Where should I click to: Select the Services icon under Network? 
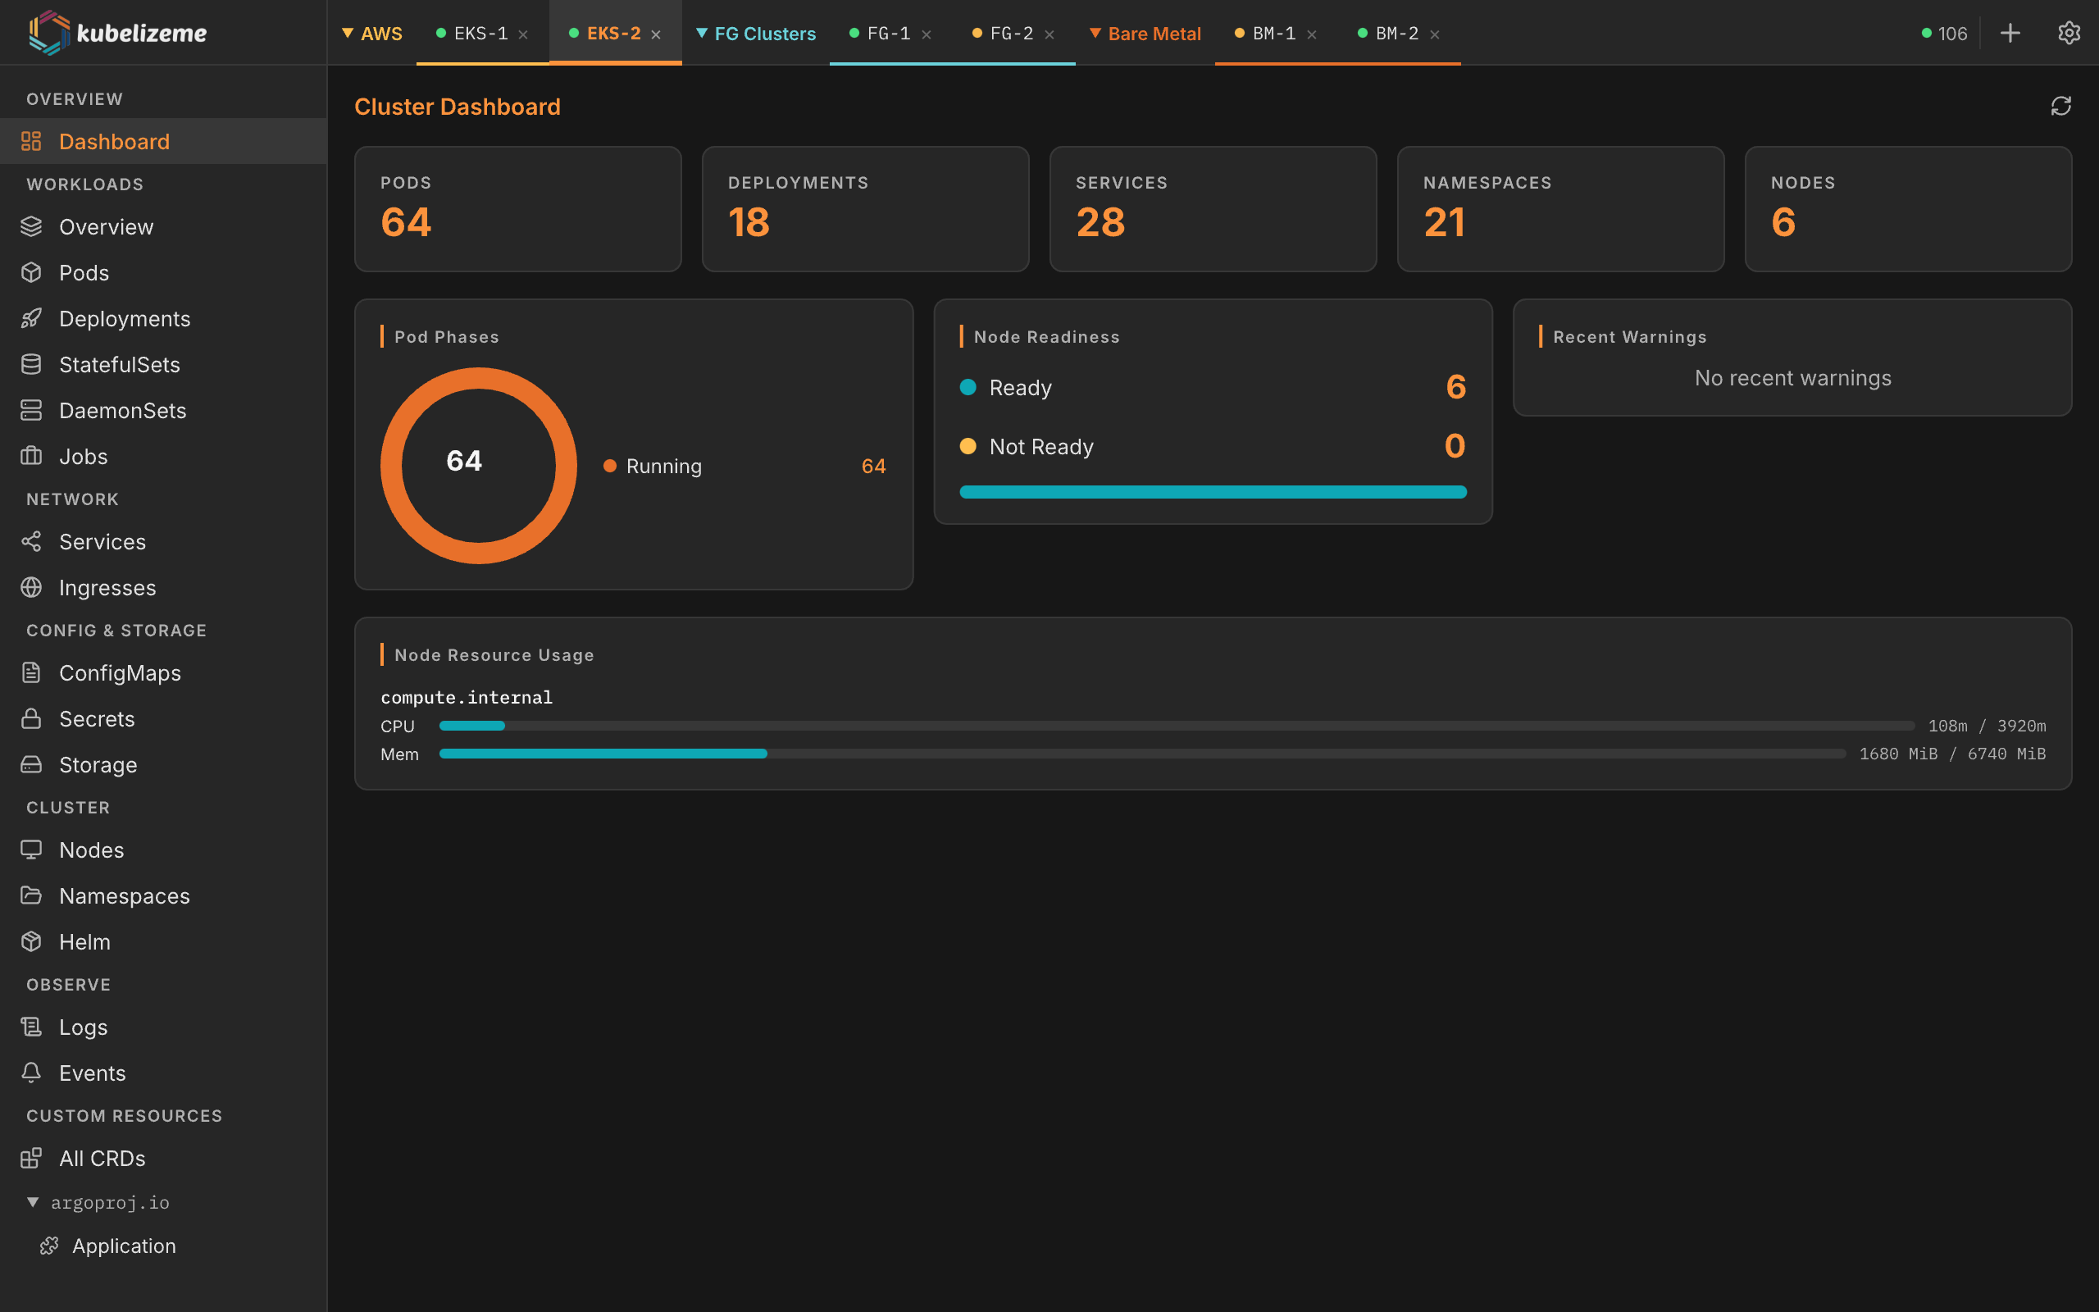click(x=32, y=541)
